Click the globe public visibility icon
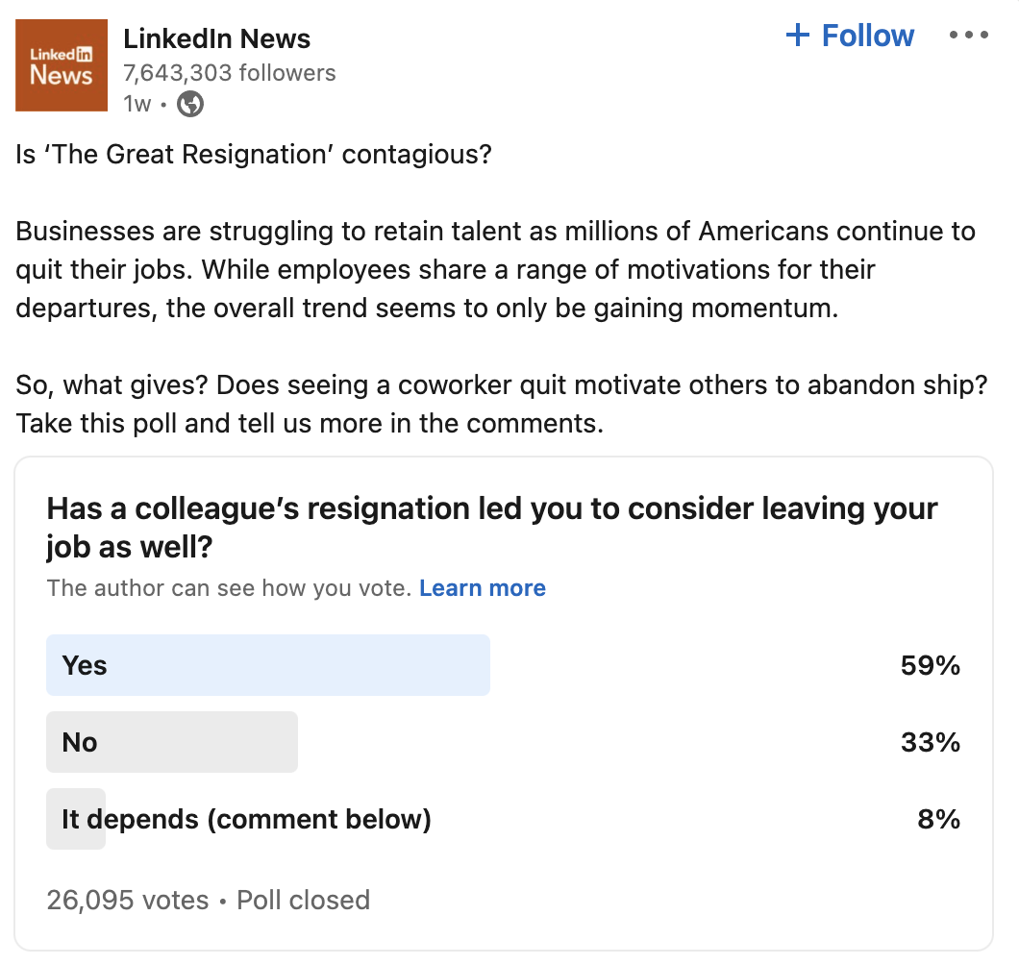Viewport: 1019px width, 965px height. click(190, 104)
